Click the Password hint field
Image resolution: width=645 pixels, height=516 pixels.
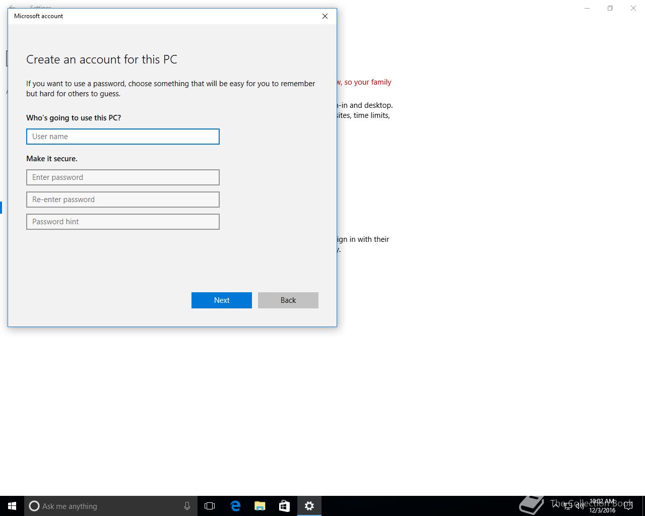click(123, 222)
